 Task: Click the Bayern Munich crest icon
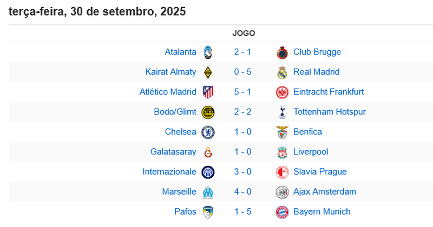(281, 212)
